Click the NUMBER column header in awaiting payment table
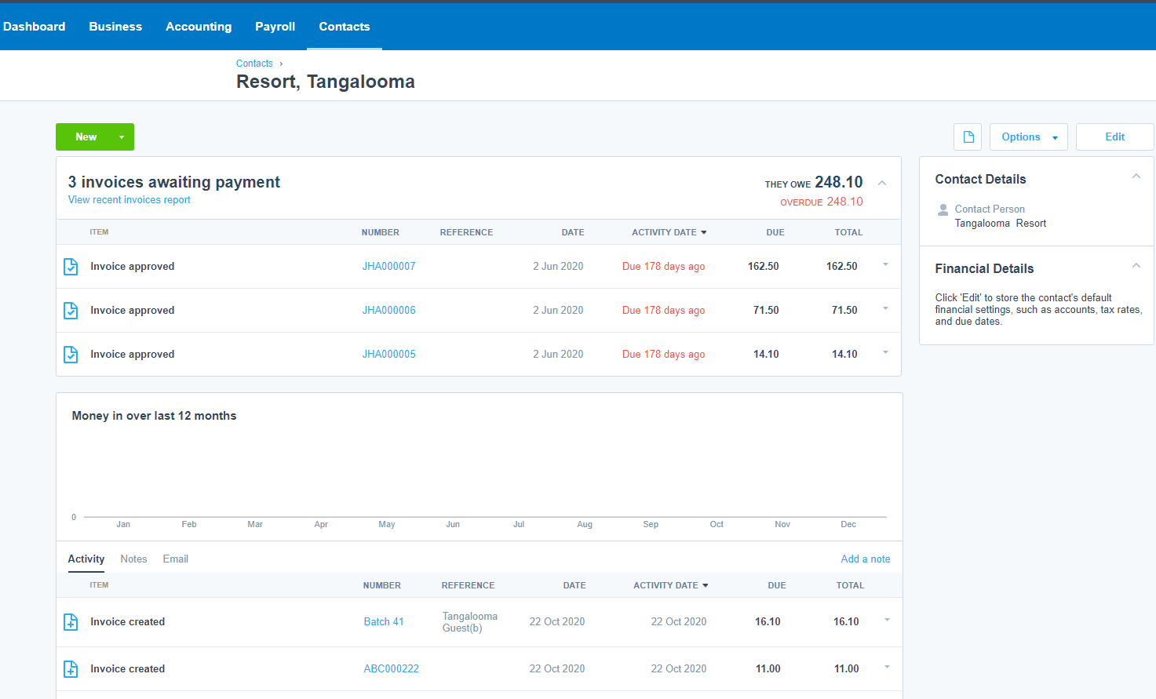 coord(380,232)
